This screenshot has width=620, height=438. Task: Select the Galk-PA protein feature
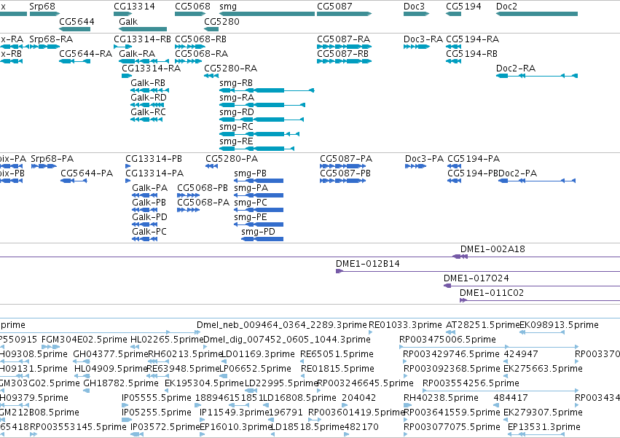[145, 195]
